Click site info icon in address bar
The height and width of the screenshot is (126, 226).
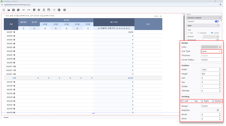[x=2, y=5]
